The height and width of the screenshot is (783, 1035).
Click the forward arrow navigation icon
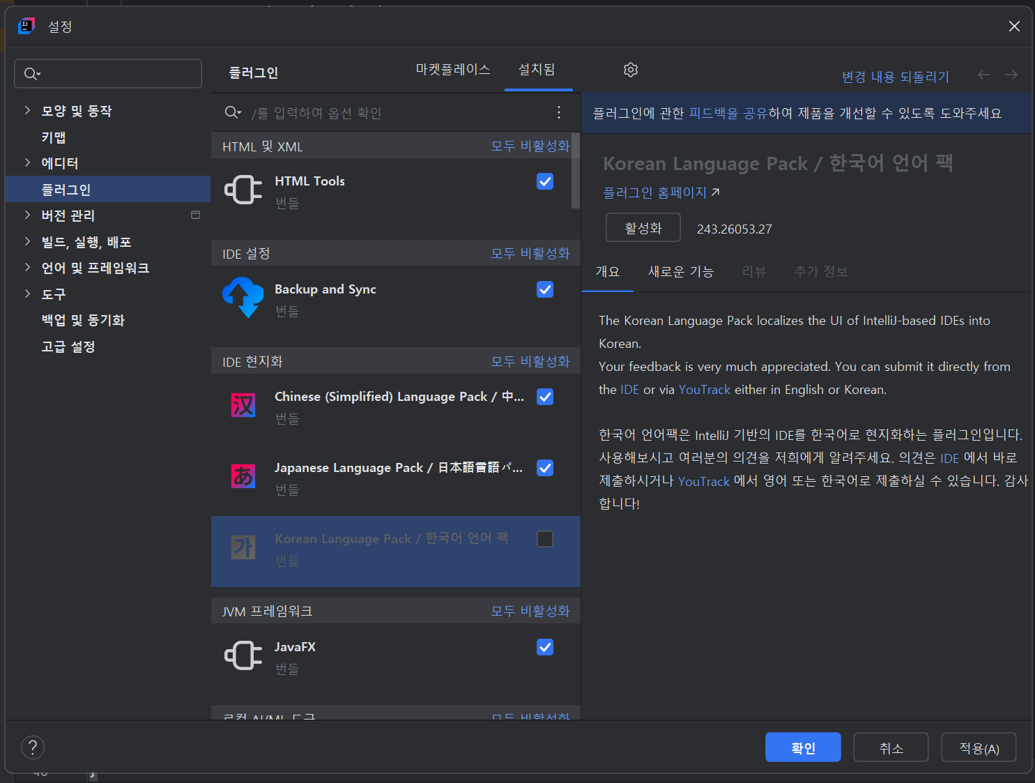click(1011, 75)
